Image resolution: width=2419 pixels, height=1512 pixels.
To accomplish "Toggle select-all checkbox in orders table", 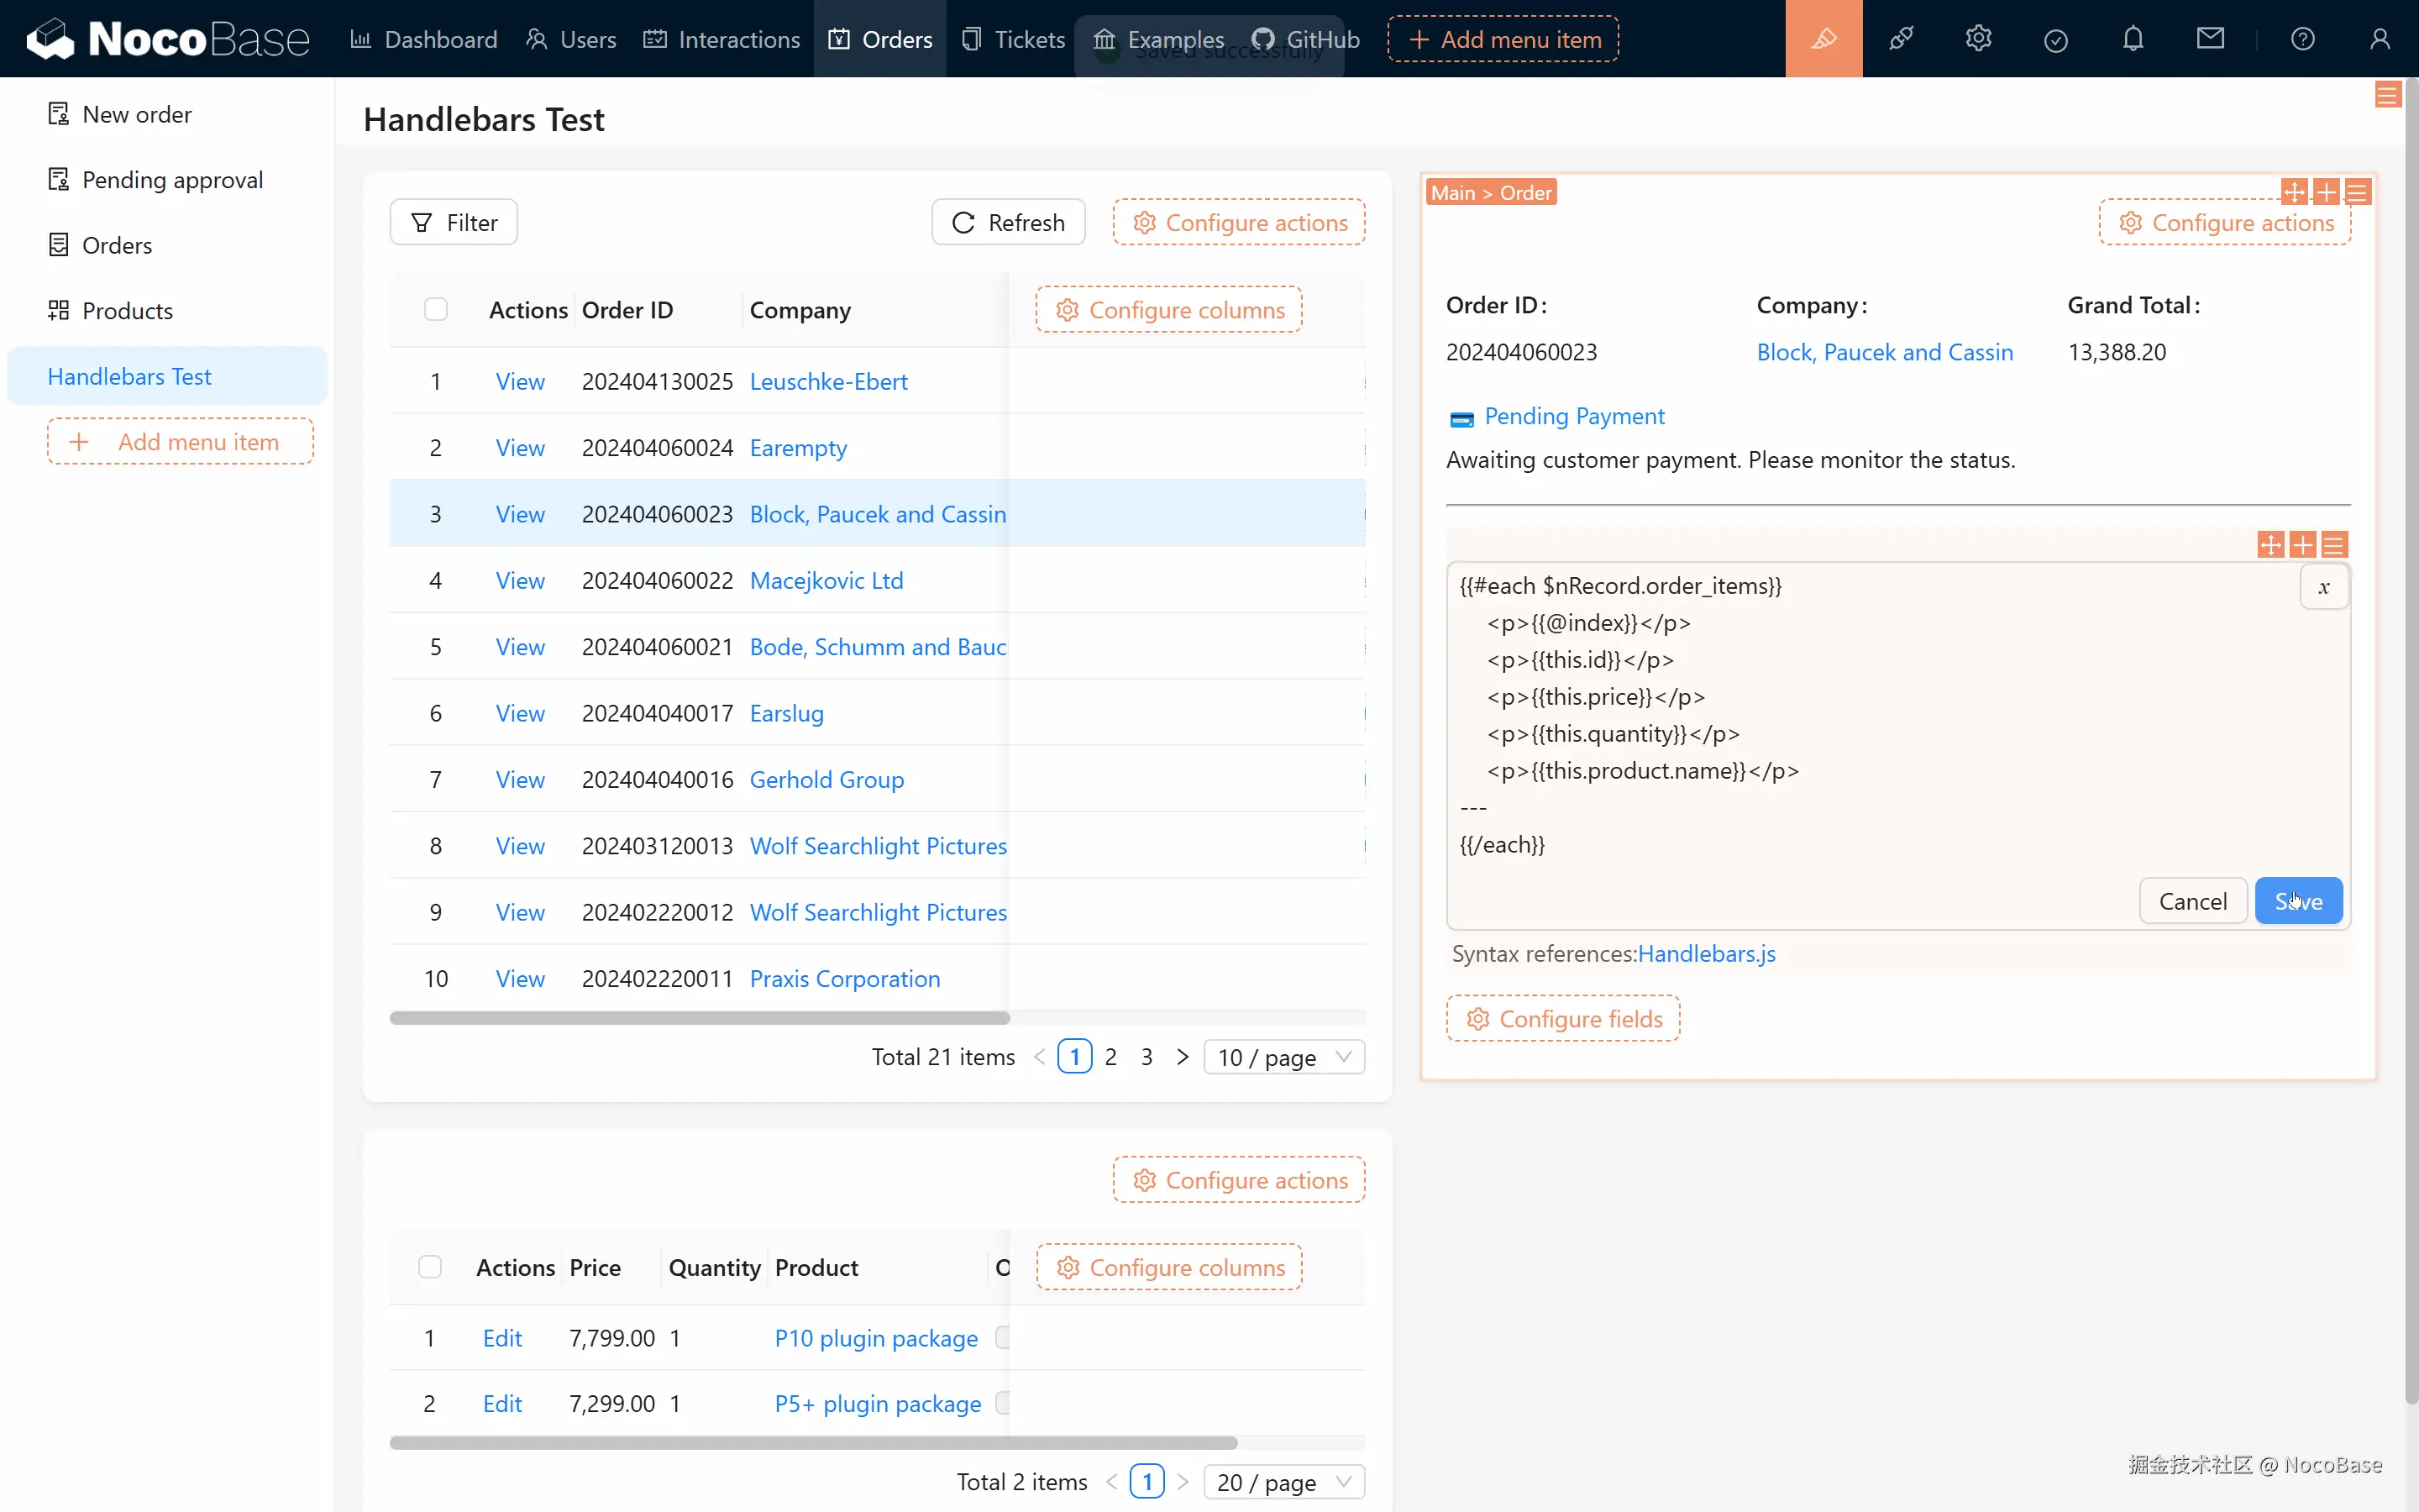I will [x=436, y=309].
